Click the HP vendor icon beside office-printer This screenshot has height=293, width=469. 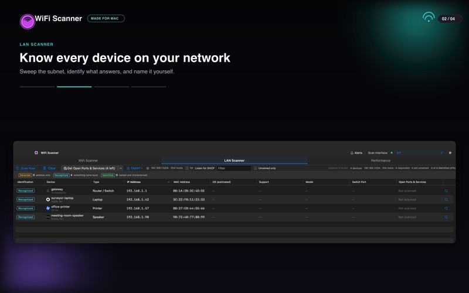click(x=48, y=209)
